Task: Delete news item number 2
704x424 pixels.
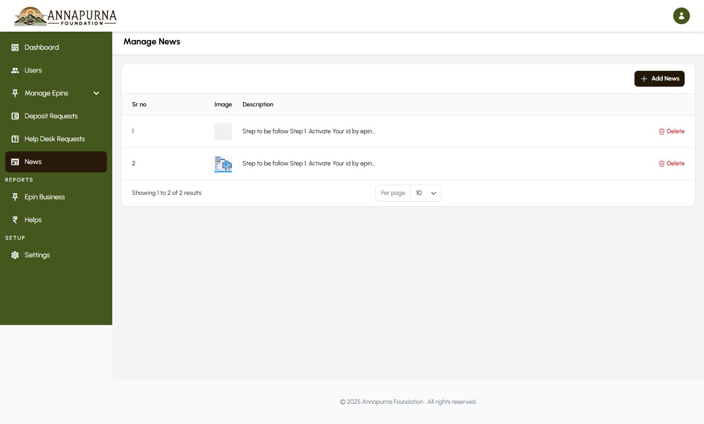Action: click(x=671, y=164)
